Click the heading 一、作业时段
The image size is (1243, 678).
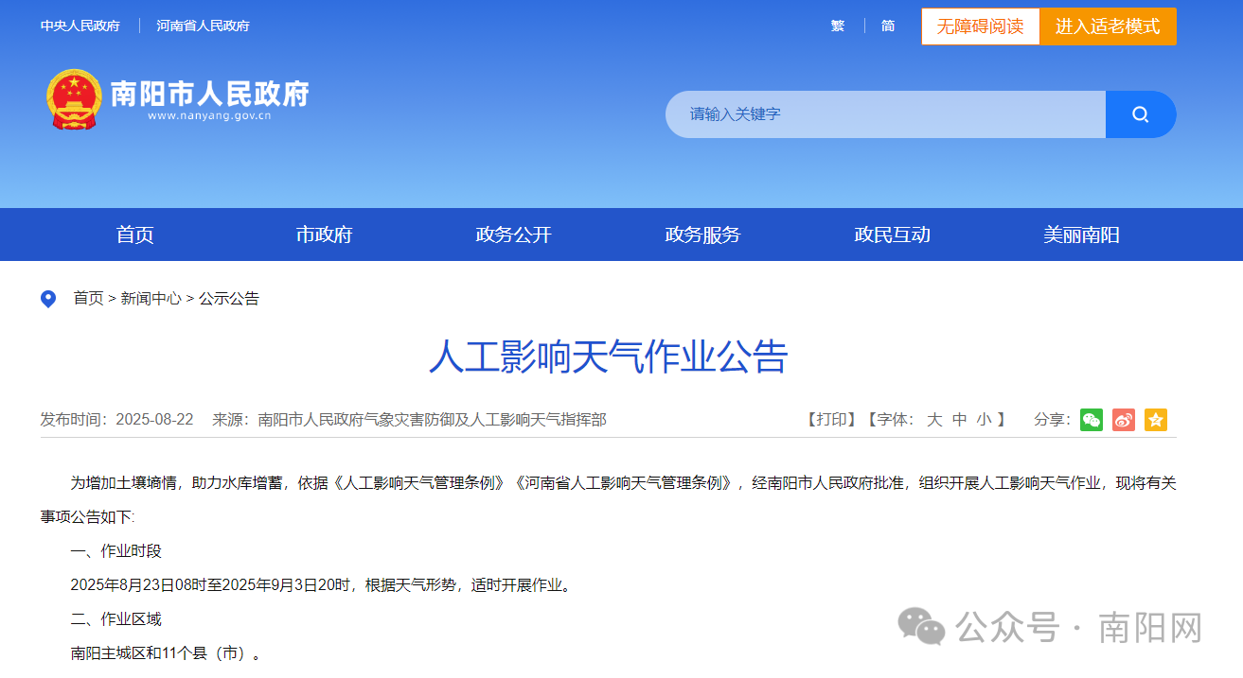point(116,551)
